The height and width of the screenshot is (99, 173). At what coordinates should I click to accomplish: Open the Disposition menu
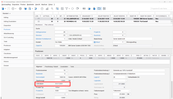[15, 5]
